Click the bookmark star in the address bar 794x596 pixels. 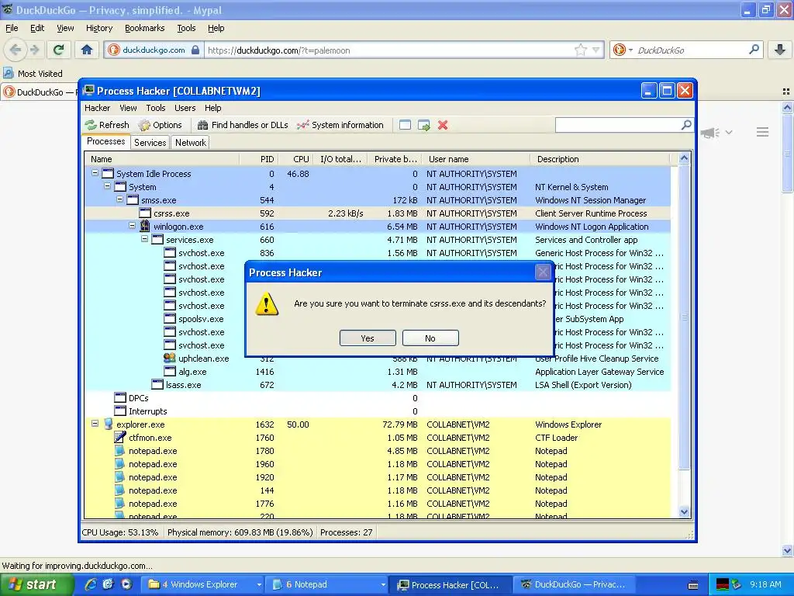[580, 50]
